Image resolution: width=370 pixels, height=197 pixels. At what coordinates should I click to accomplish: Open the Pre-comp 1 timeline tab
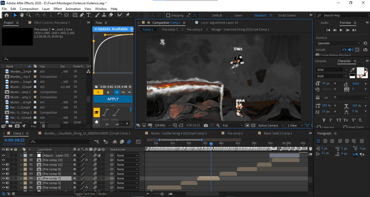[235, 133]
